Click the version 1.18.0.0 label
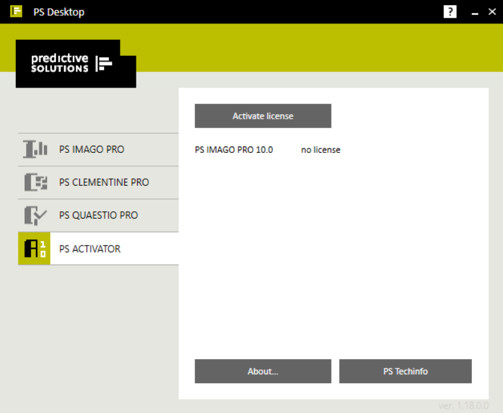The height and width of the screenshot is (413, 503). coord(464,405)
